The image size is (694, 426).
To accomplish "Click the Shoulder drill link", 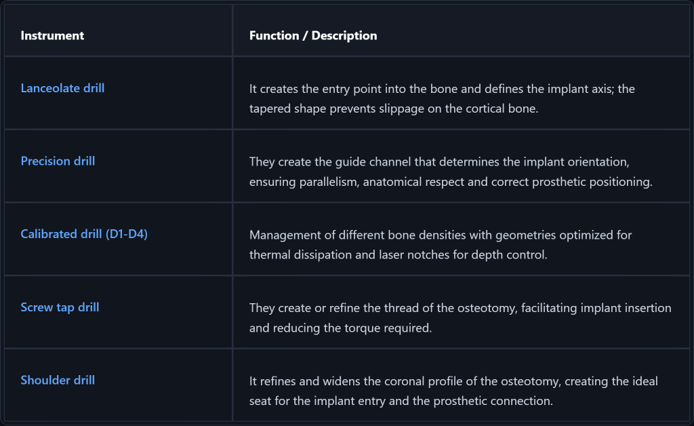I will [58, 381].
